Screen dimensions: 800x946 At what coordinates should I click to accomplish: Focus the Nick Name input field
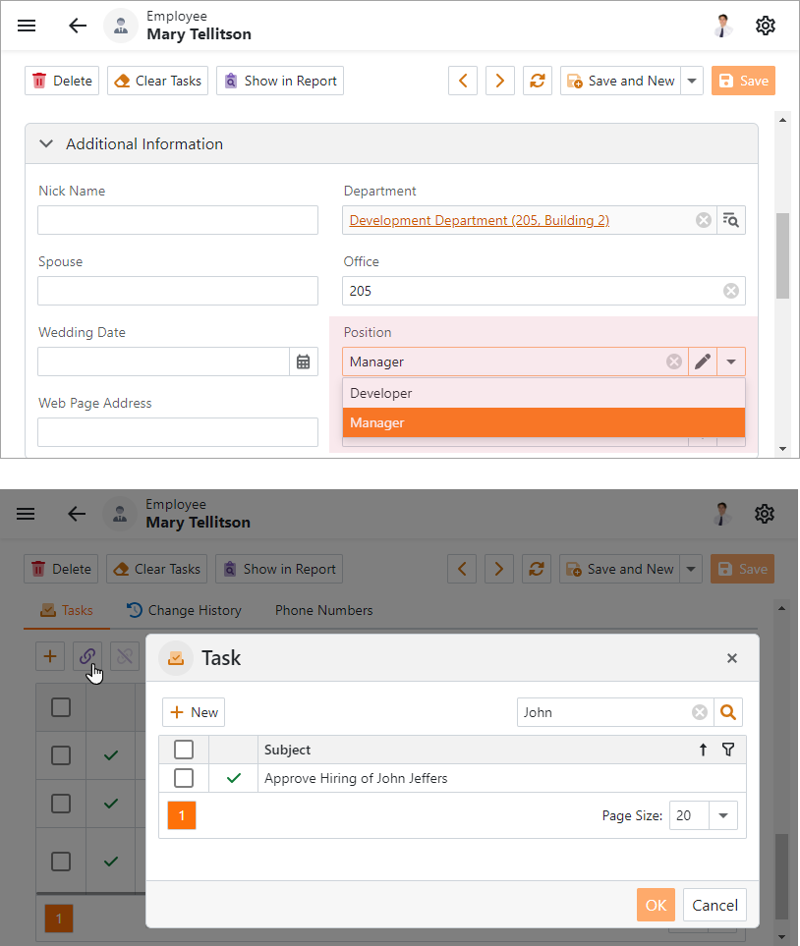178,220
